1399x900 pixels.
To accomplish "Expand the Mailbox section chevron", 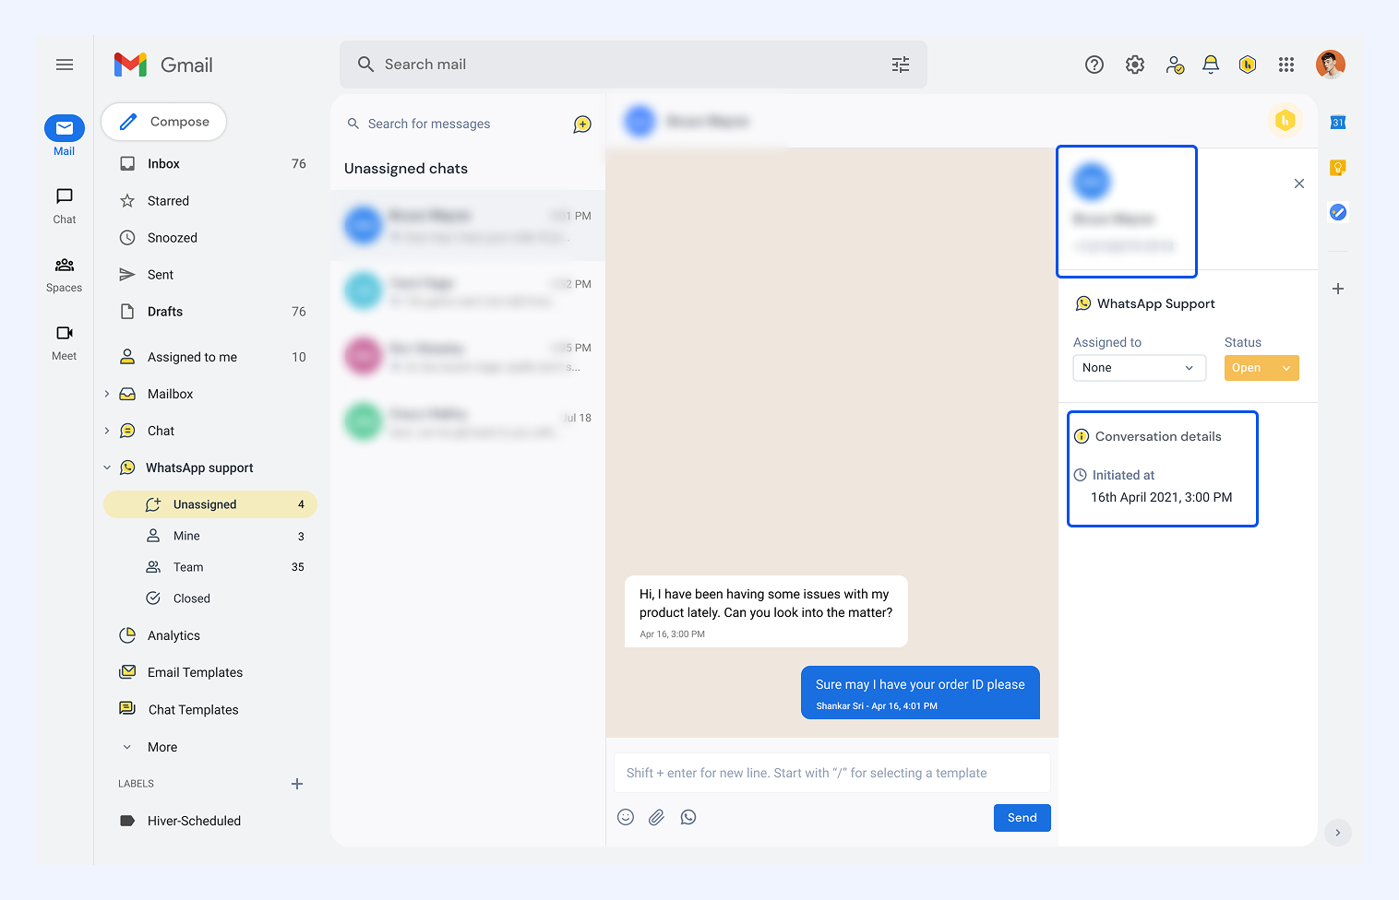I will click(107, 394).
